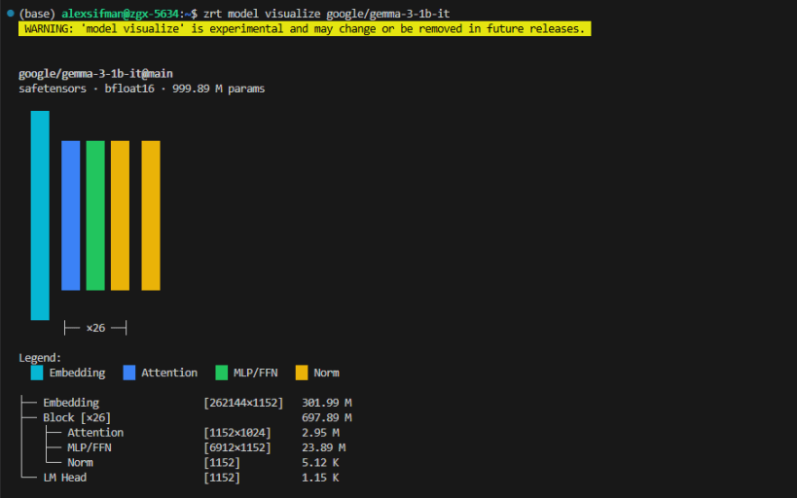Click the blue Attention bar in chart

pos(71,216)
